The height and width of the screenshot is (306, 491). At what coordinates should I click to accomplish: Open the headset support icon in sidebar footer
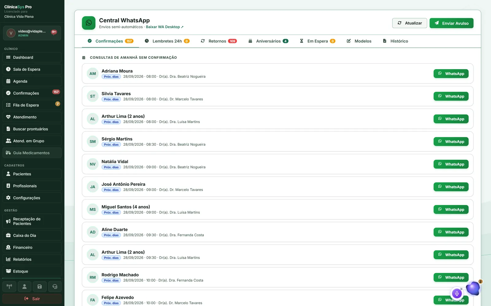point(55,287)
